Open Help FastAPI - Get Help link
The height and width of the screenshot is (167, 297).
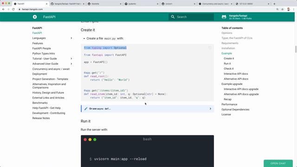(46, 108)
